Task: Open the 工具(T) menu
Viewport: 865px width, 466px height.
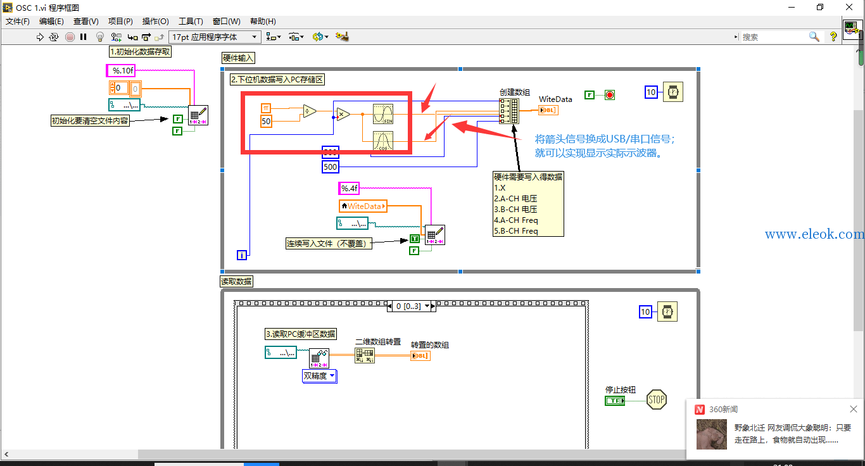Action: pos(191,22)
